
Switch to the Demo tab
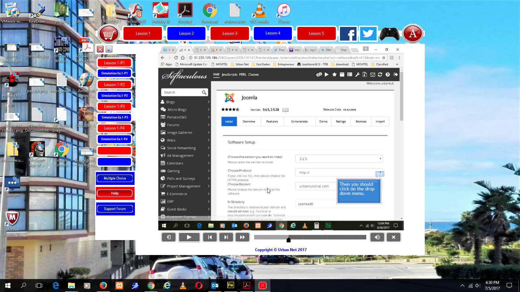(x=323, y=122)
